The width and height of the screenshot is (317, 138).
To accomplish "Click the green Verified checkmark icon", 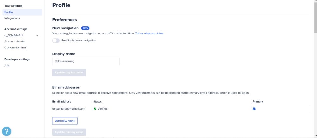I will [95, 109].
